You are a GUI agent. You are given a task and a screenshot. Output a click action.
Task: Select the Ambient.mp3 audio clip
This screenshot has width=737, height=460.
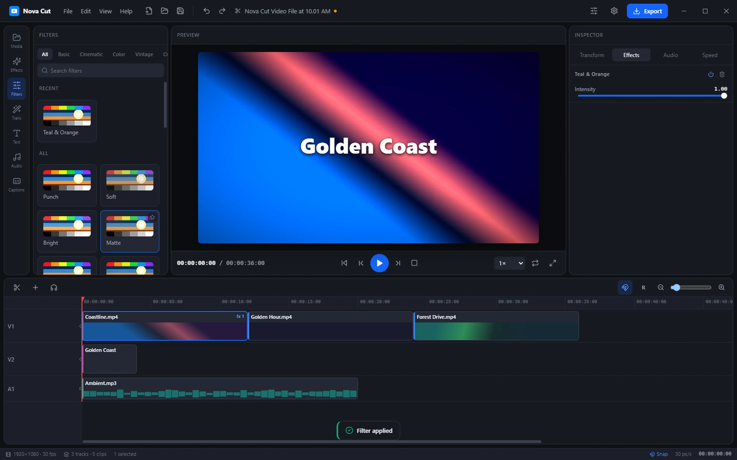pos(220,389)
